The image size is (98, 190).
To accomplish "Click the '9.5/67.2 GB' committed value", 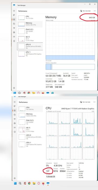I will click(51, 81).
